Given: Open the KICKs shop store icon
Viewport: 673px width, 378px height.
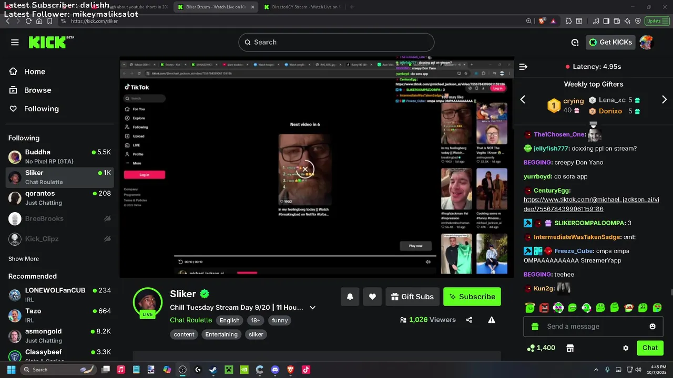Looking at the screenshot, I should click(x=570, y=348).
